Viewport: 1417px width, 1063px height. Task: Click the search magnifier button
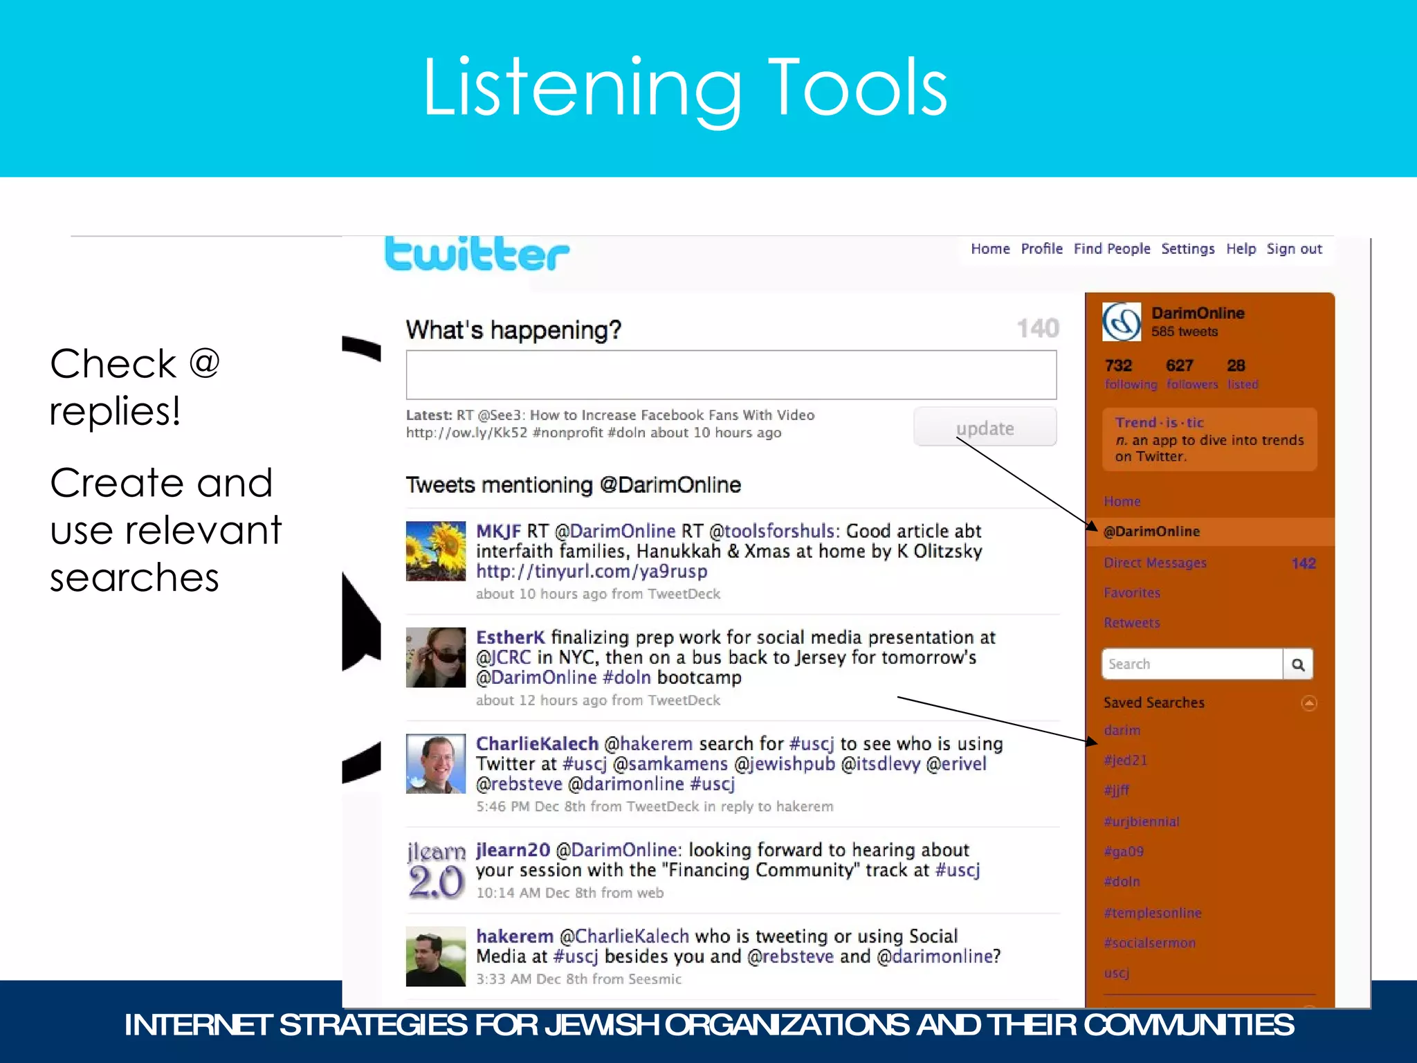(1298, 664)
